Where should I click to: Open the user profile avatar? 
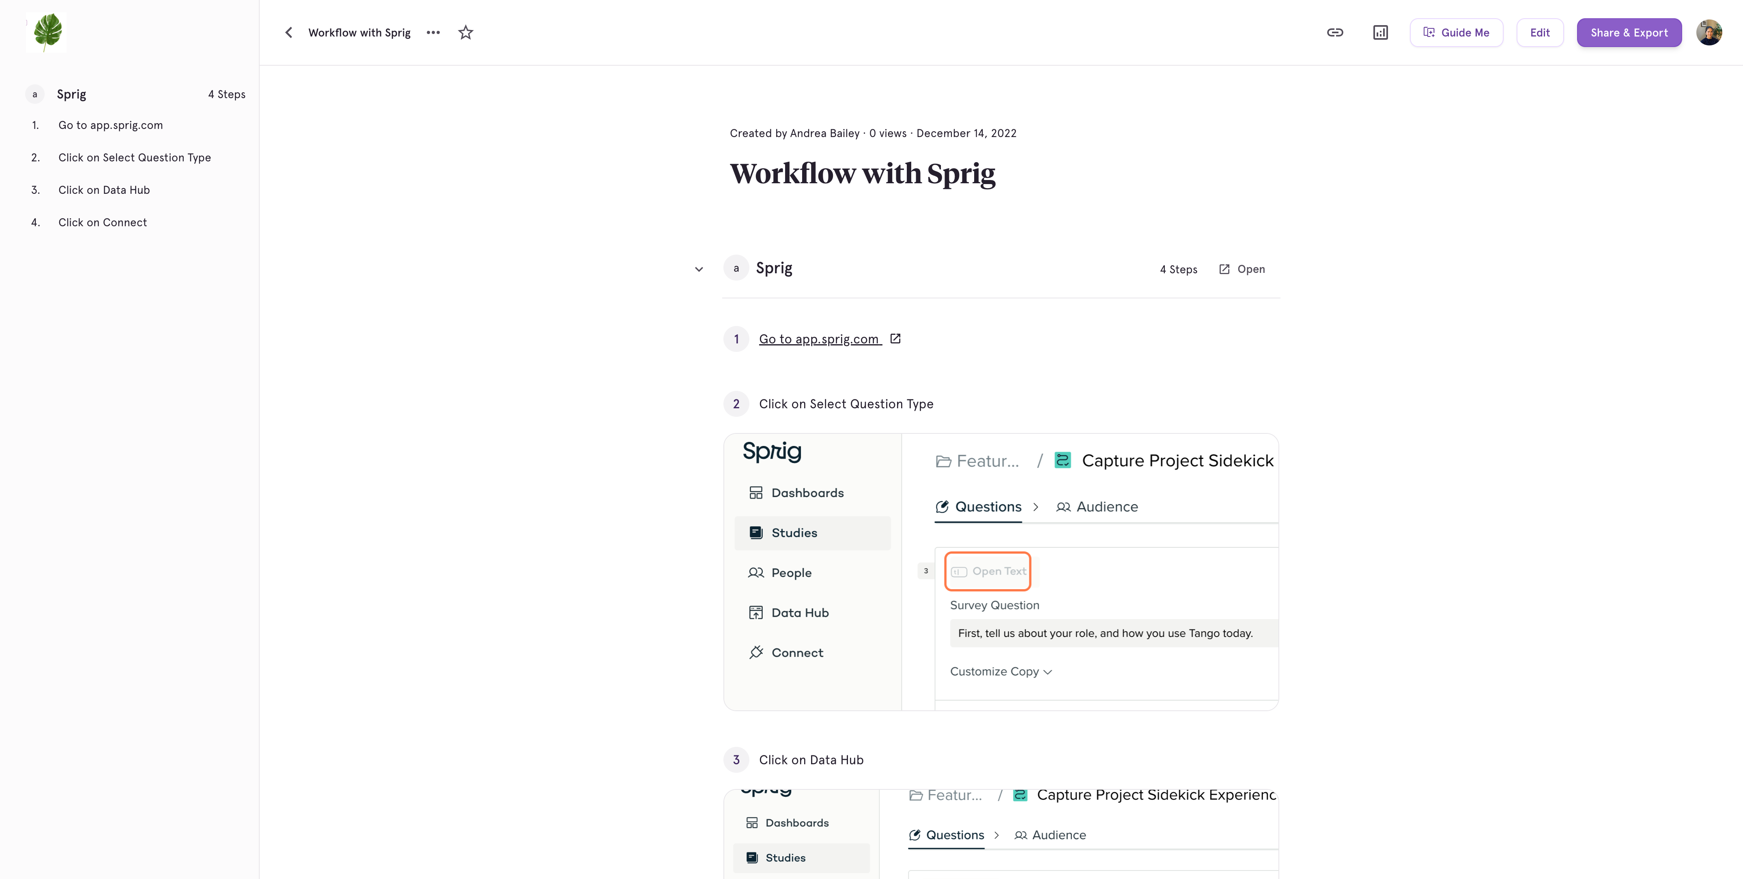pyautogui.click(x=1709, y=32)
